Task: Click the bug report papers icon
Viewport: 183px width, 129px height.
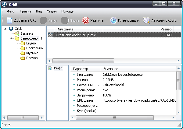Action: coord(146,20)
